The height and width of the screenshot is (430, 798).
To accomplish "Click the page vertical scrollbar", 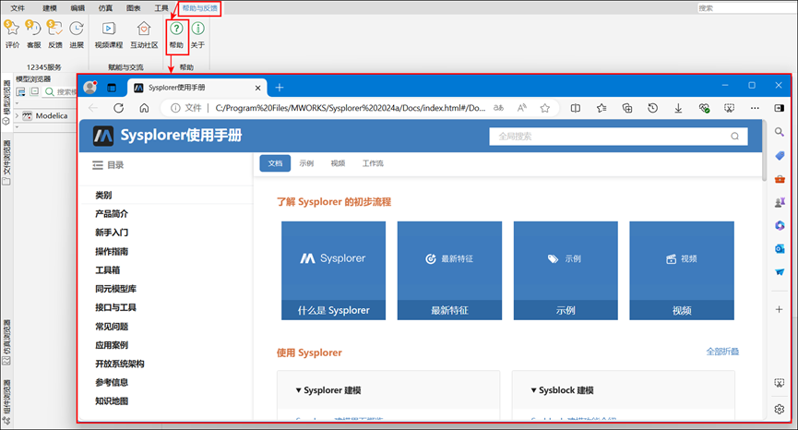I will point(764,150).
